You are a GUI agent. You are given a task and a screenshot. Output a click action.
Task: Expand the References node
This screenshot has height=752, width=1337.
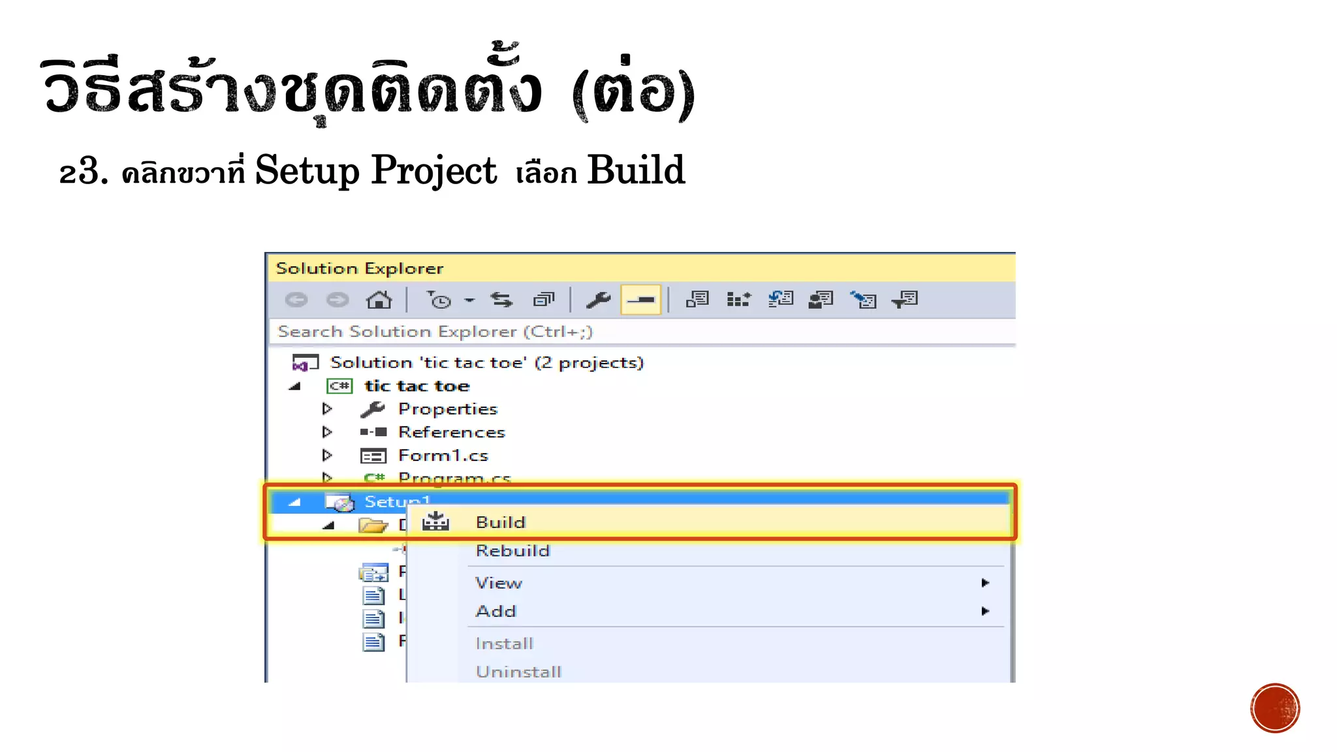327,432
